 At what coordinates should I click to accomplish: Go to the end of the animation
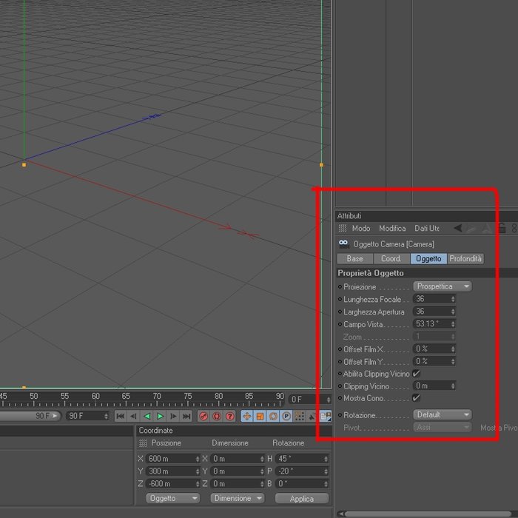186,416
